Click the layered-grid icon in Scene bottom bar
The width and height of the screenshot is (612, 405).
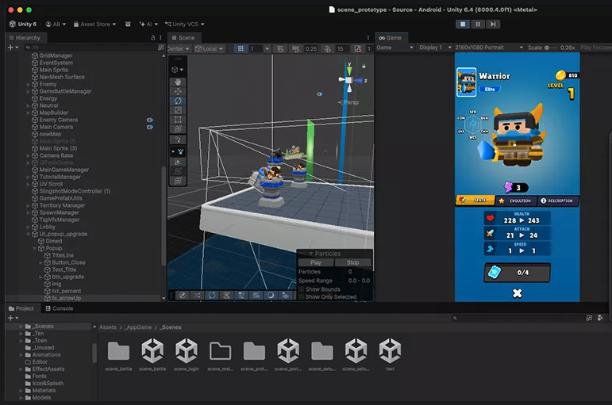pos(285,296)
